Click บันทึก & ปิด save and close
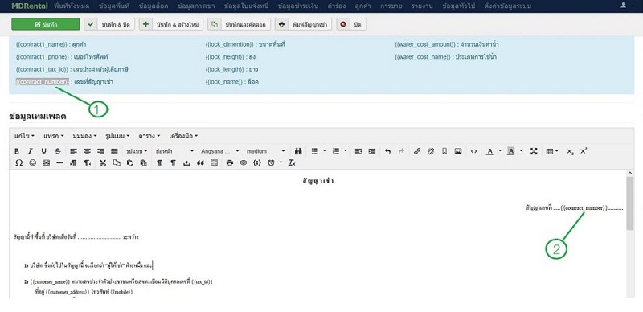The height and width of the screenshot is (312, 643). (x=109, y=24)
